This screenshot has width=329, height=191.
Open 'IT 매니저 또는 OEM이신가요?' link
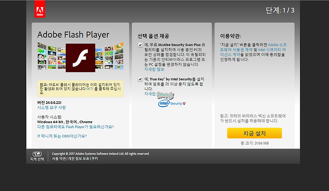coord(62,136)
